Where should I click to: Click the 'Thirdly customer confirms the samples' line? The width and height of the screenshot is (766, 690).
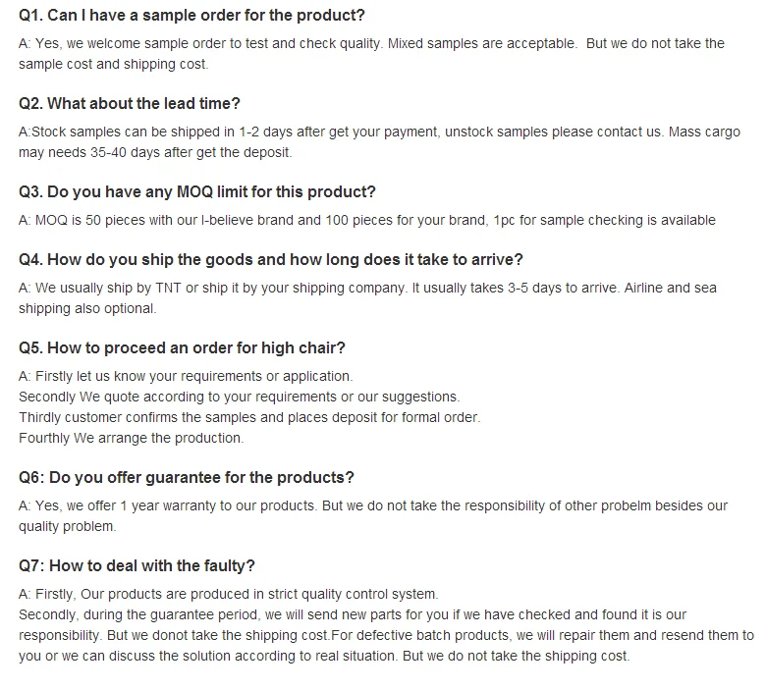249,417
